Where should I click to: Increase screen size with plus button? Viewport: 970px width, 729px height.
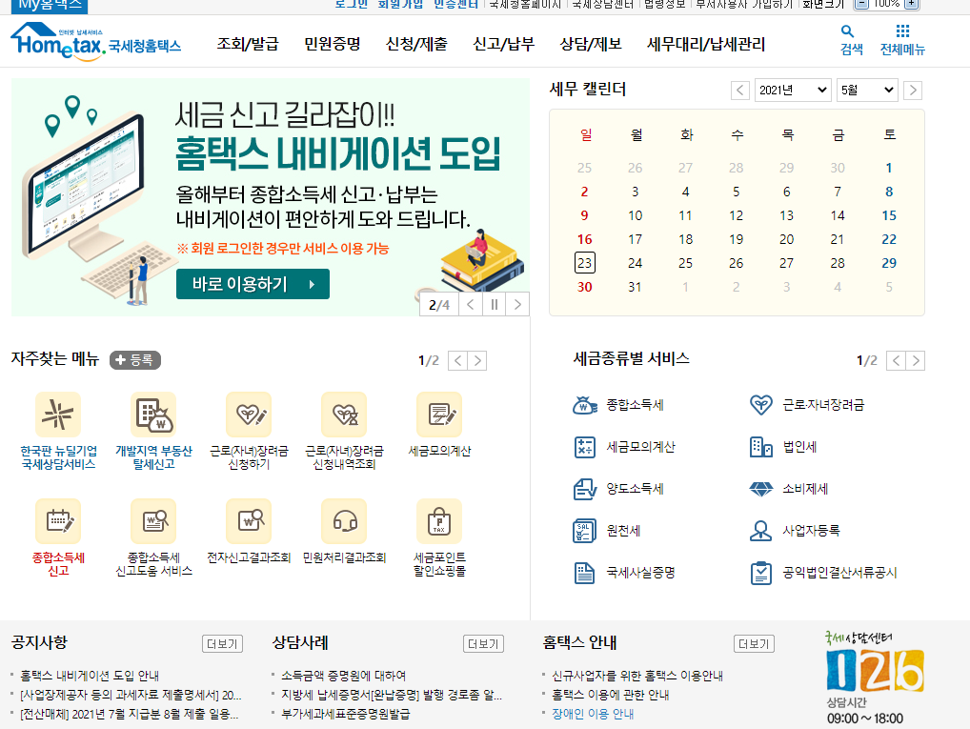[x=911, y=5]
